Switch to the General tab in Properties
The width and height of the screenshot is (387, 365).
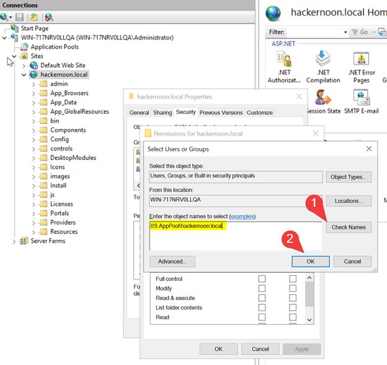pos(139,112)
